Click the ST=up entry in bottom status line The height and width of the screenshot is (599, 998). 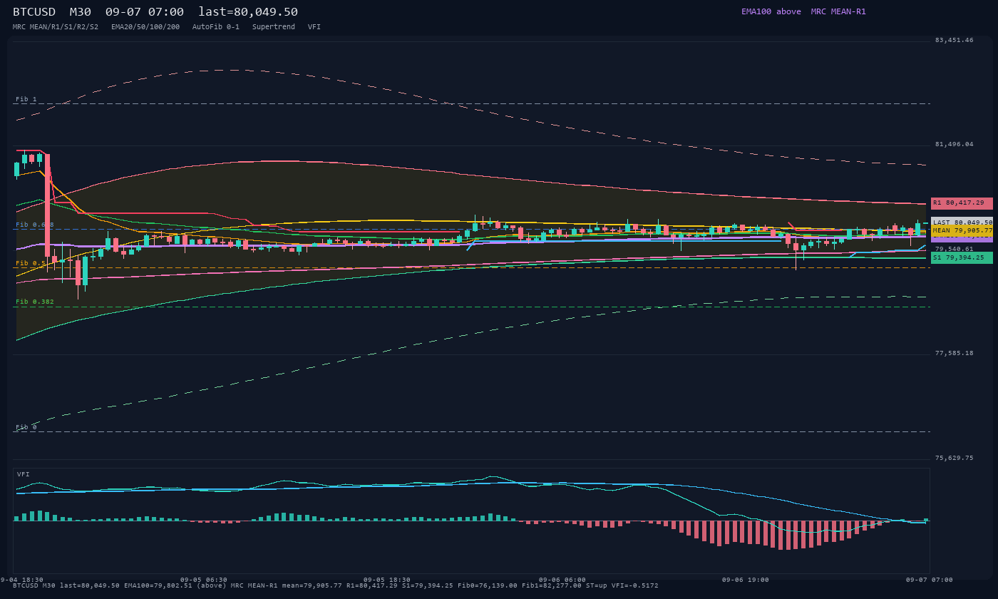tap(597, 585)
